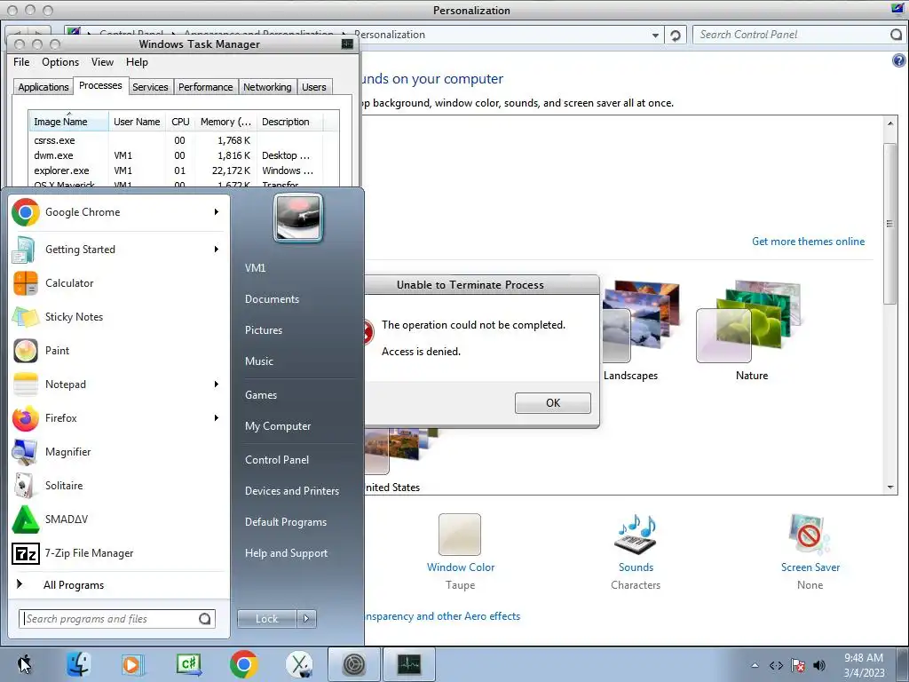
Task: Open File menu in Task Manager
Action: pyautogui.click(x=21, y=62)
